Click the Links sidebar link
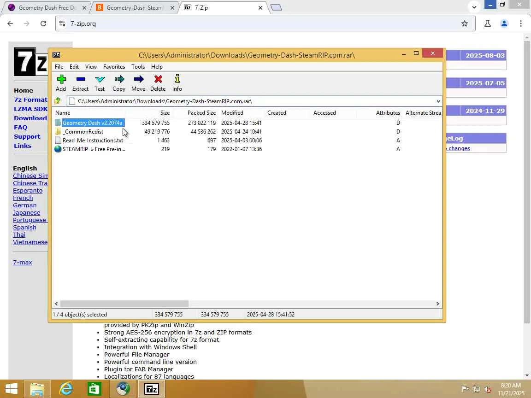 click(x=23, y=146)
